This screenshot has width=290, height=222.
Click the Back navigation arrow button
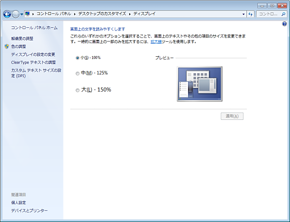coord(7,14)
